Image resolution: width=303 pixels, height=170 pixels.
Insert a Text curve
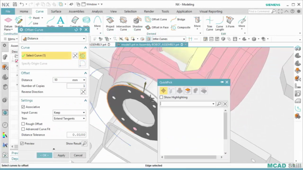point(61,22)
